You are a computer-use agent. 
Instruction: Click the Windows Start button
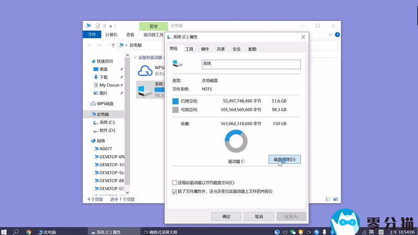(x=4, y=231)
